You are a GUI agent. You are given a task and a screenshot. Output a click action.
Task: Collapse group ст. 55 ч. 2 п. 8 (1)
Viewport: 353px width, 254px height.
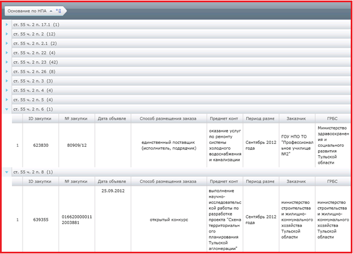coord(7,172)
